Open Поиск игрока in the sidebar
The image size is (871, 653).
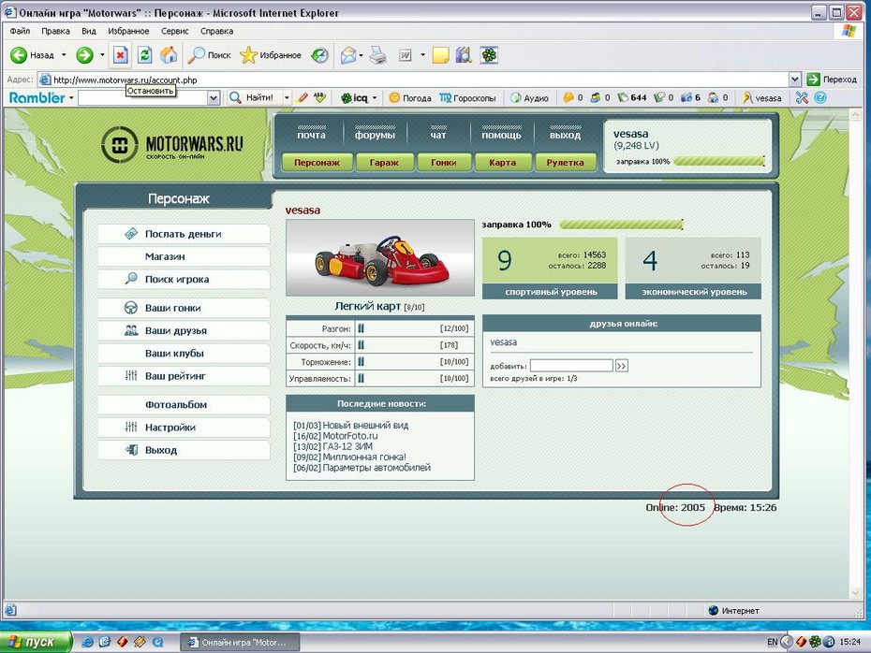click(184, 280)
